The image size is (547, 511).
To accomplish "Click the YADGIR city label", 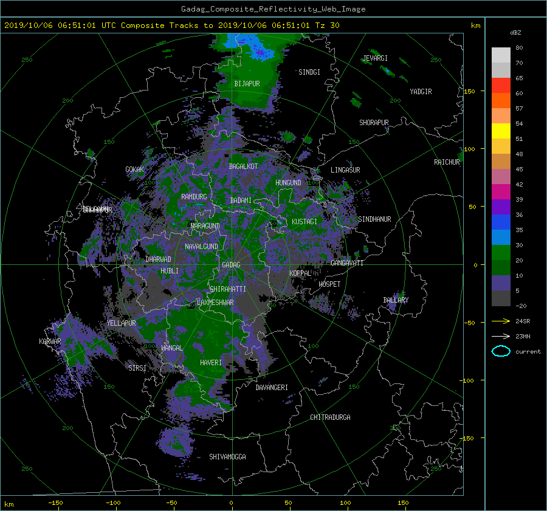I will pyautogui.click(x=421, y=92).
